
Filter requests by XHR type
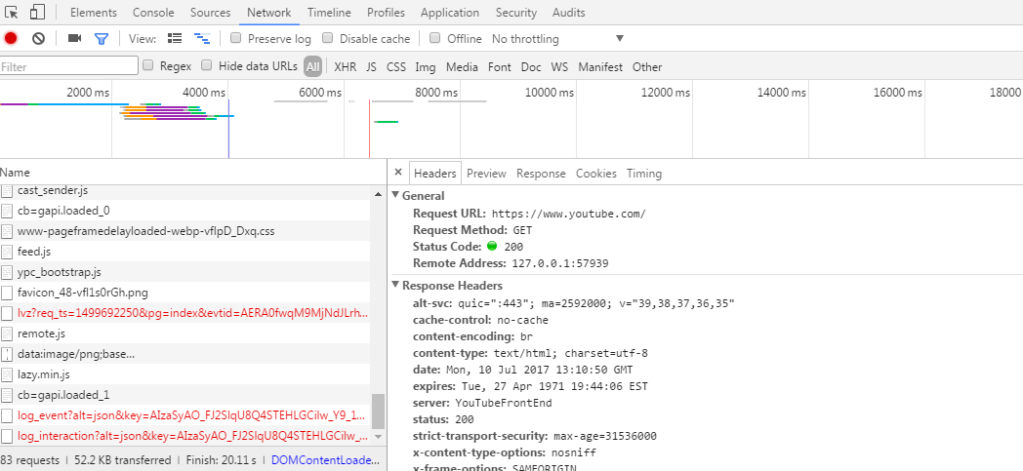345,67
